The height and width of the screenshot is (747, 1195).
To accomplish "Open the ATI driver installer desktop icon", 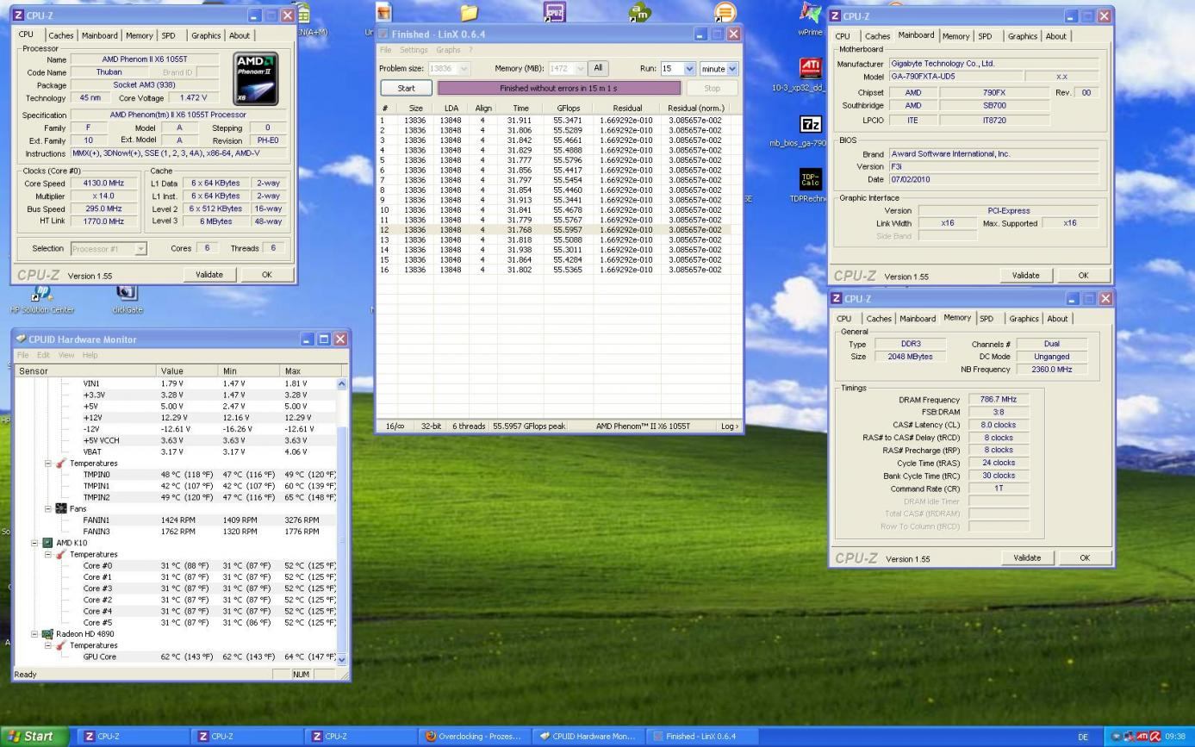I will click(811, 68).
